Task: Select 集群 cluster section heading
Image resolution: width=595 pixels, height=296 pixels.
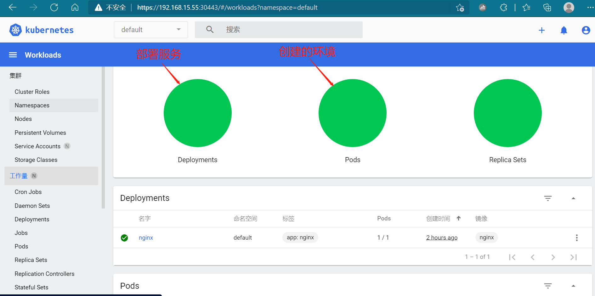Action: (x=15, y=76)
